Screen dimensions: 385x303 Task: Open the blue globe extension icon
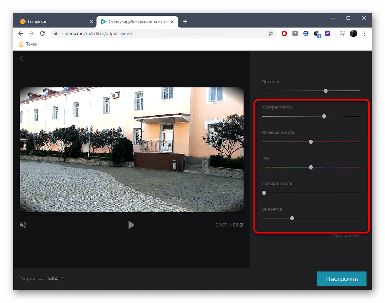click(x=306, y=33)
